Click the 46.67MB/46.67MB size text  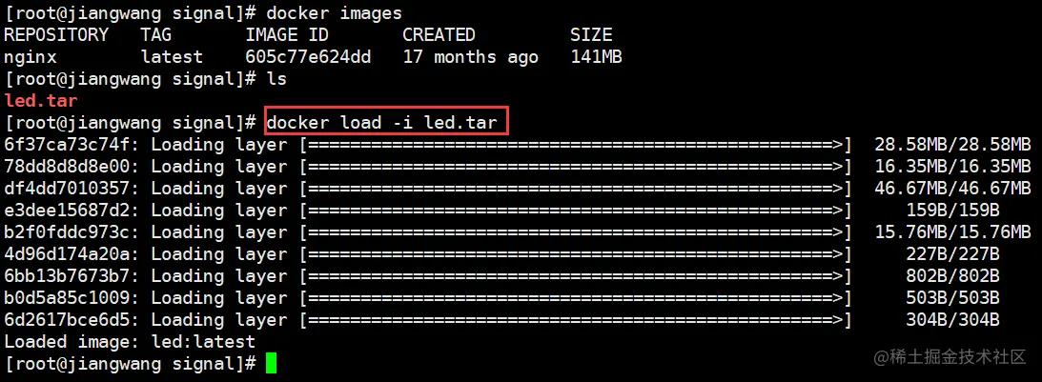952,189
